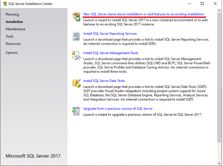Open Install SQL Server Management Tools link
Viewport: 223px width, 166px height.
[x=111, y=53]
